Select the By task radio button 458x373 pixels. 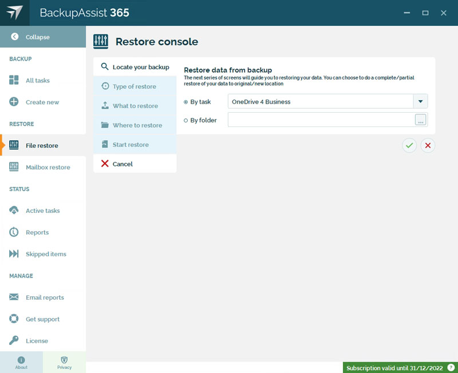point(185,102)
